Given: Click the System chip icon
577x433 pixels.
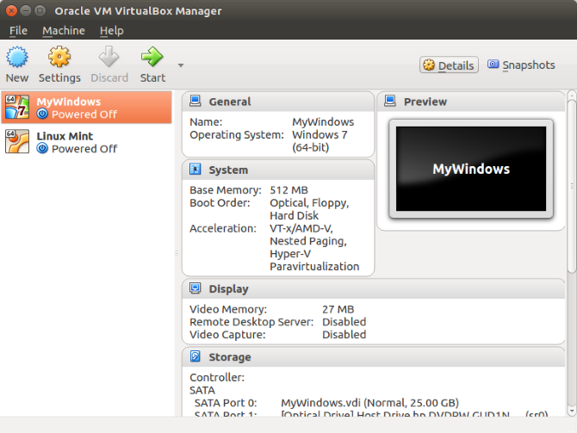Looking at the screenshot, I should [x=195, y=170].
